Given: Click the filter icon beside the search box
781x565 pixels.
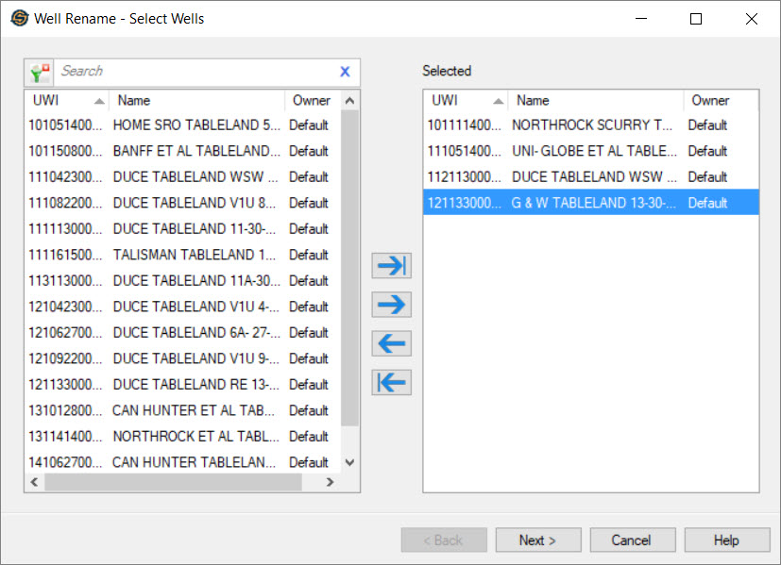Looking at the screenshot, I should point(40,72).
